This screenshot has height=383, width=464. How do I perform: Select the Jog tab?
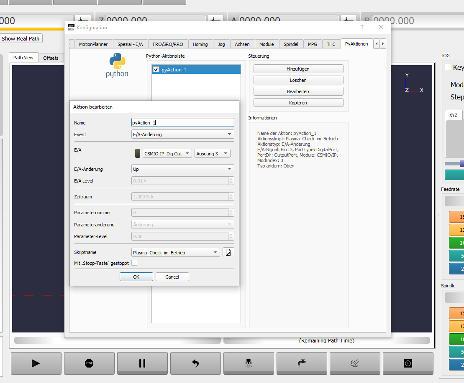[x=221, y=44]
